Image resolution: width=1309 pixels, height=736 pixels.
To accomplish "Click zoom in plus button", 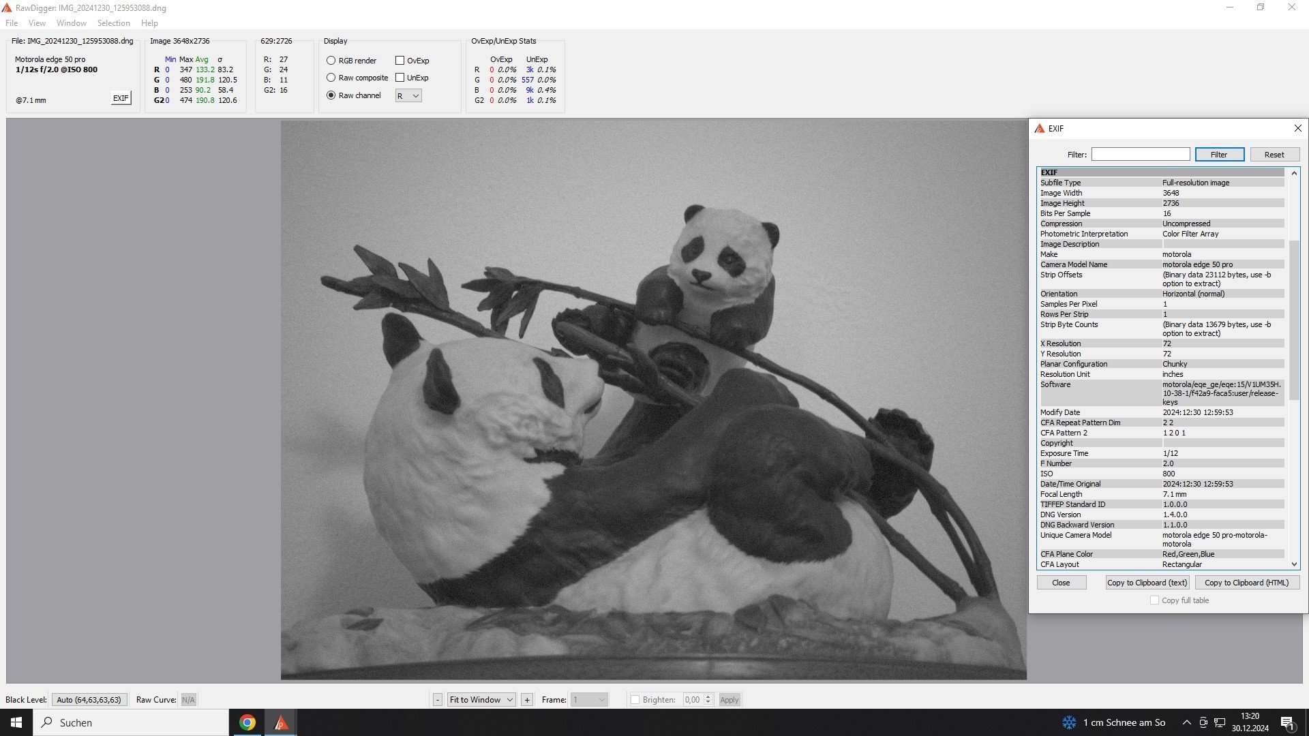I will coord(527,700).
